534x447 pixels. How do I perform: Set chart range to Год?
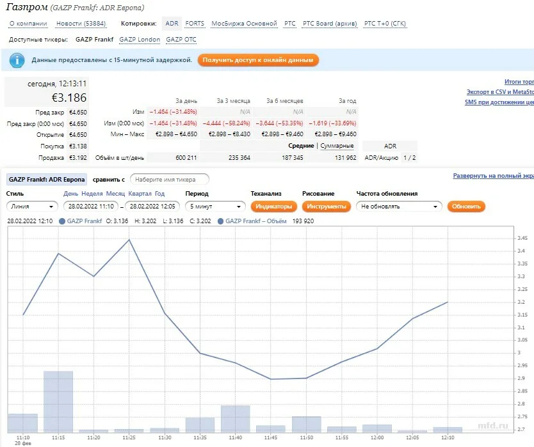tap(159, 194)
